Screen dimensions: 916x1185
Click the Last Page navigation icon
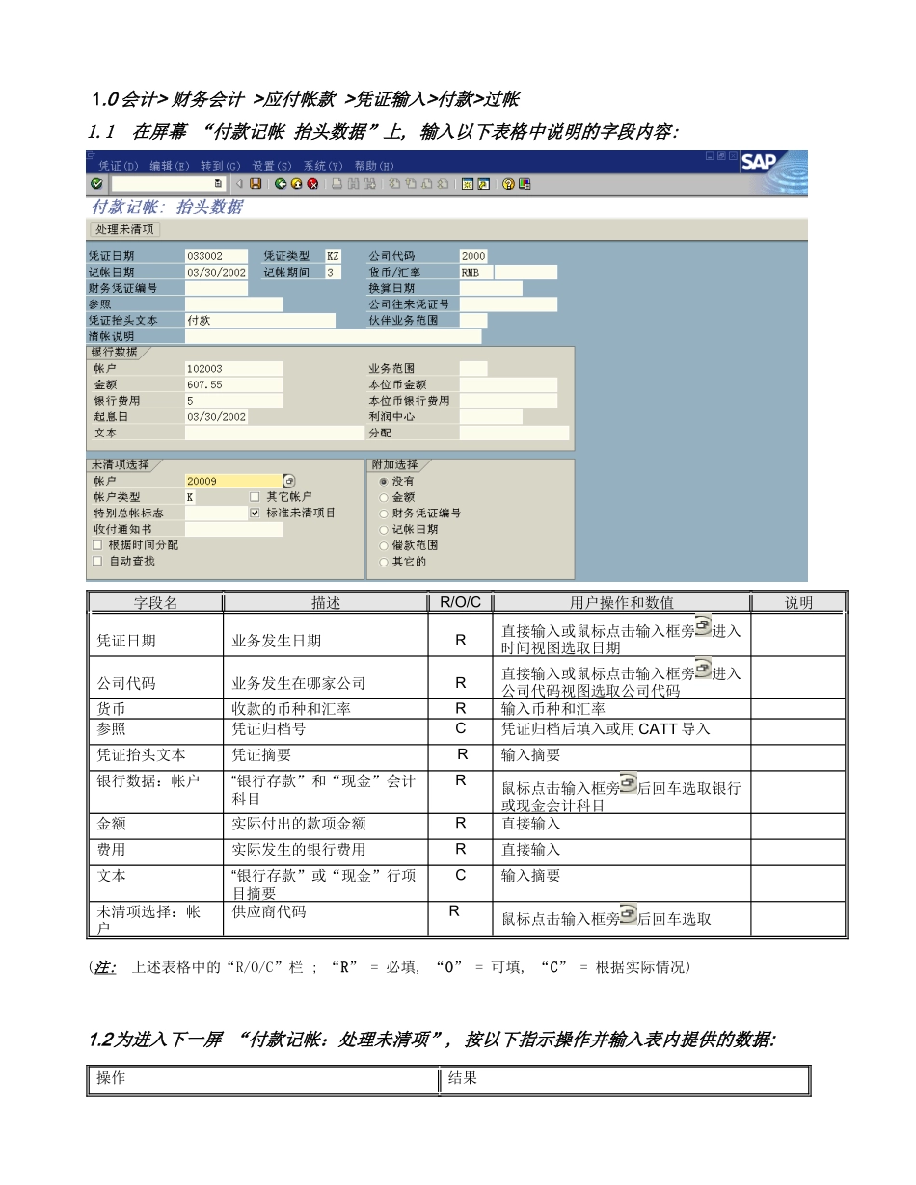click(x=441, y=183)
